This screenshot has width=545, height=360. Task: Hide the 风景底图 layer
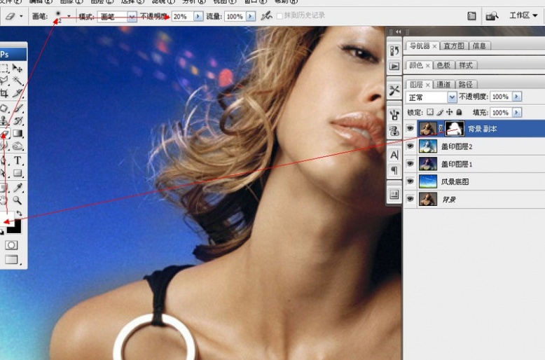(x=410, y=181)
